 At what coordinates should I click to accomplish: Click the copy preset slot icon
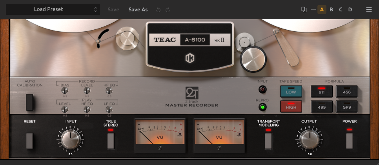[304, 10]
